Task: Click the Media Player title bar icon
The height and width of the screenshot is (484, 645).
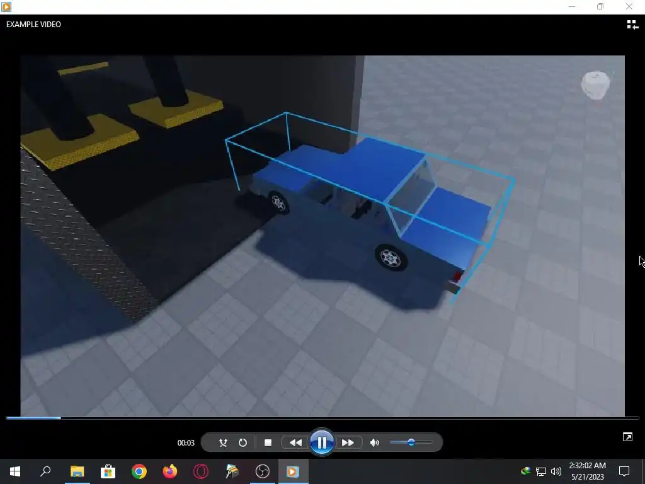Action: pos(6,6)
